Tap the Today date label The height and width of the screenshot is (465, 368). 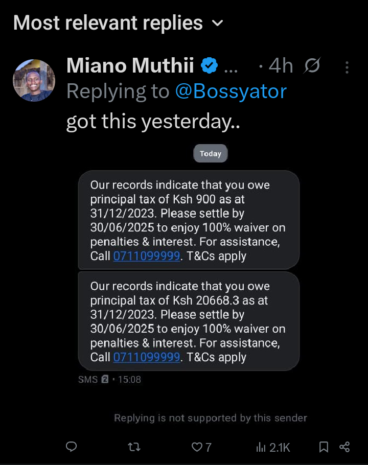(211, 153)
